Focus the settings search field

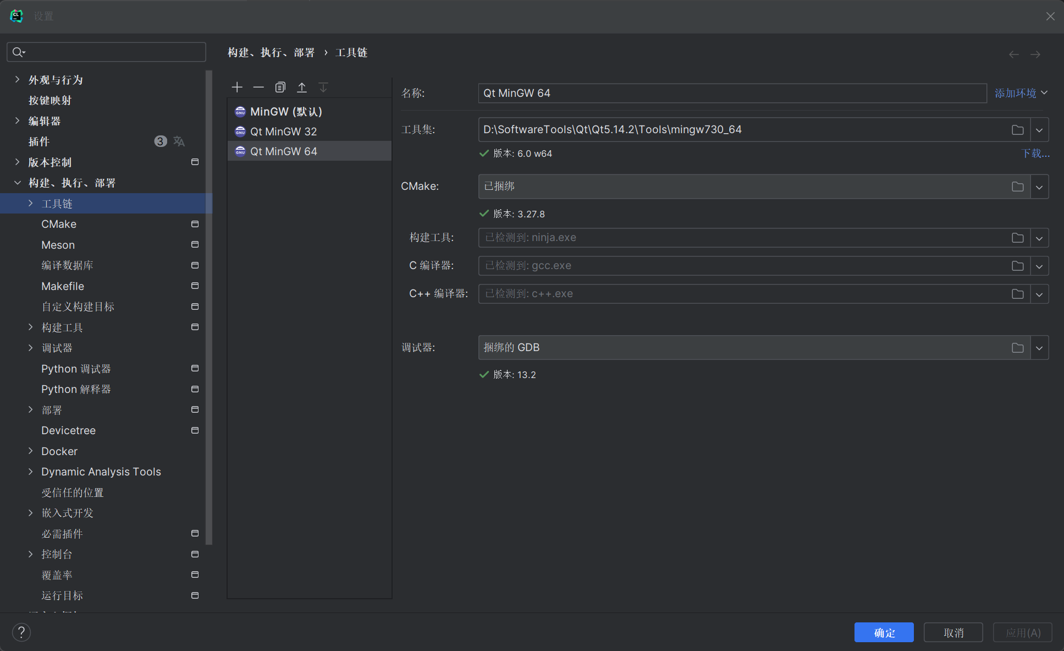[x=106, y=52]
